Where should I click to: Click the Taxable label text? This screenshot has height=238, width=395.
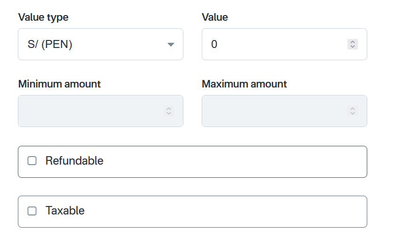65,211
